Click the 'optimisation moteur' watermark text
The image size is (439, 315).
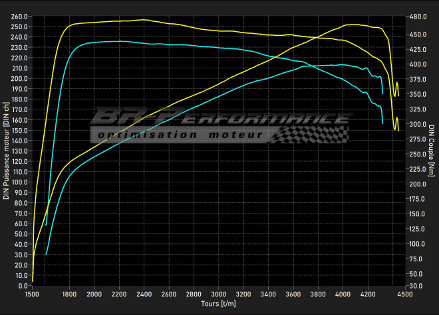click(x=180, y=135)
